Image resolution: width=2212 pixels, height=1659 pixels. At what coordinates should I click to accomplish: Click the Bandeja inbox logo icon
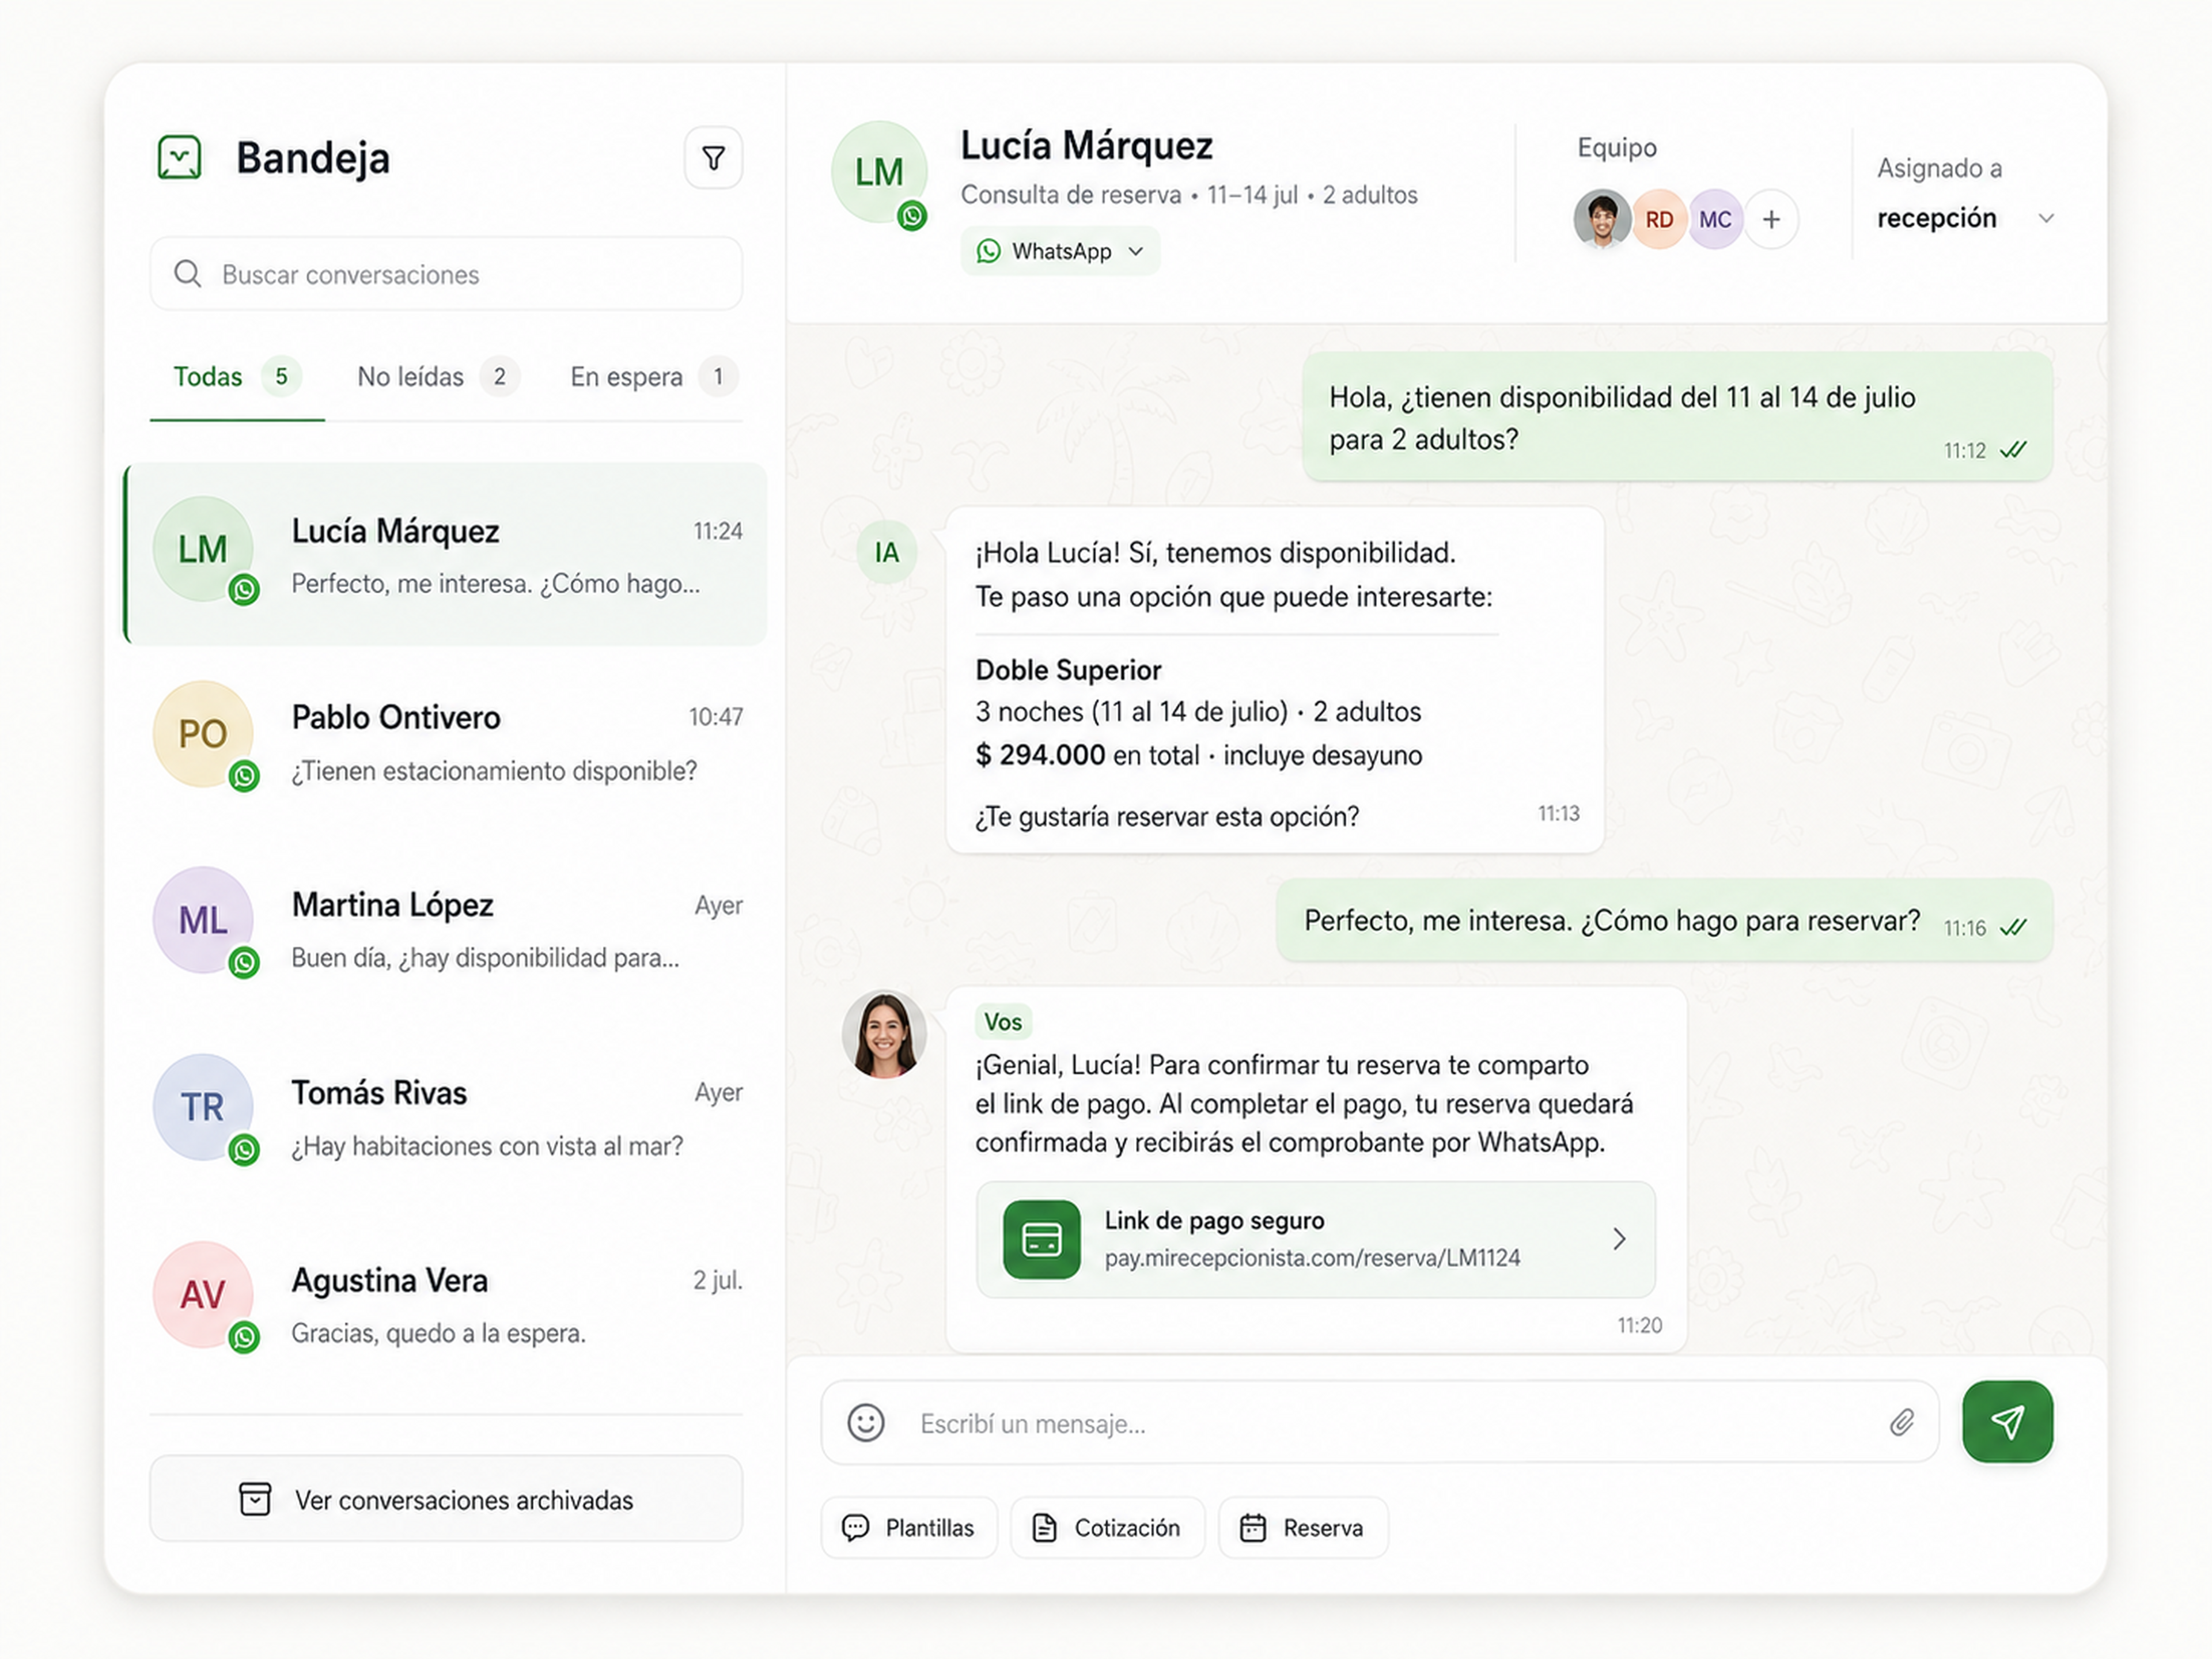click(x=180, y=158)
